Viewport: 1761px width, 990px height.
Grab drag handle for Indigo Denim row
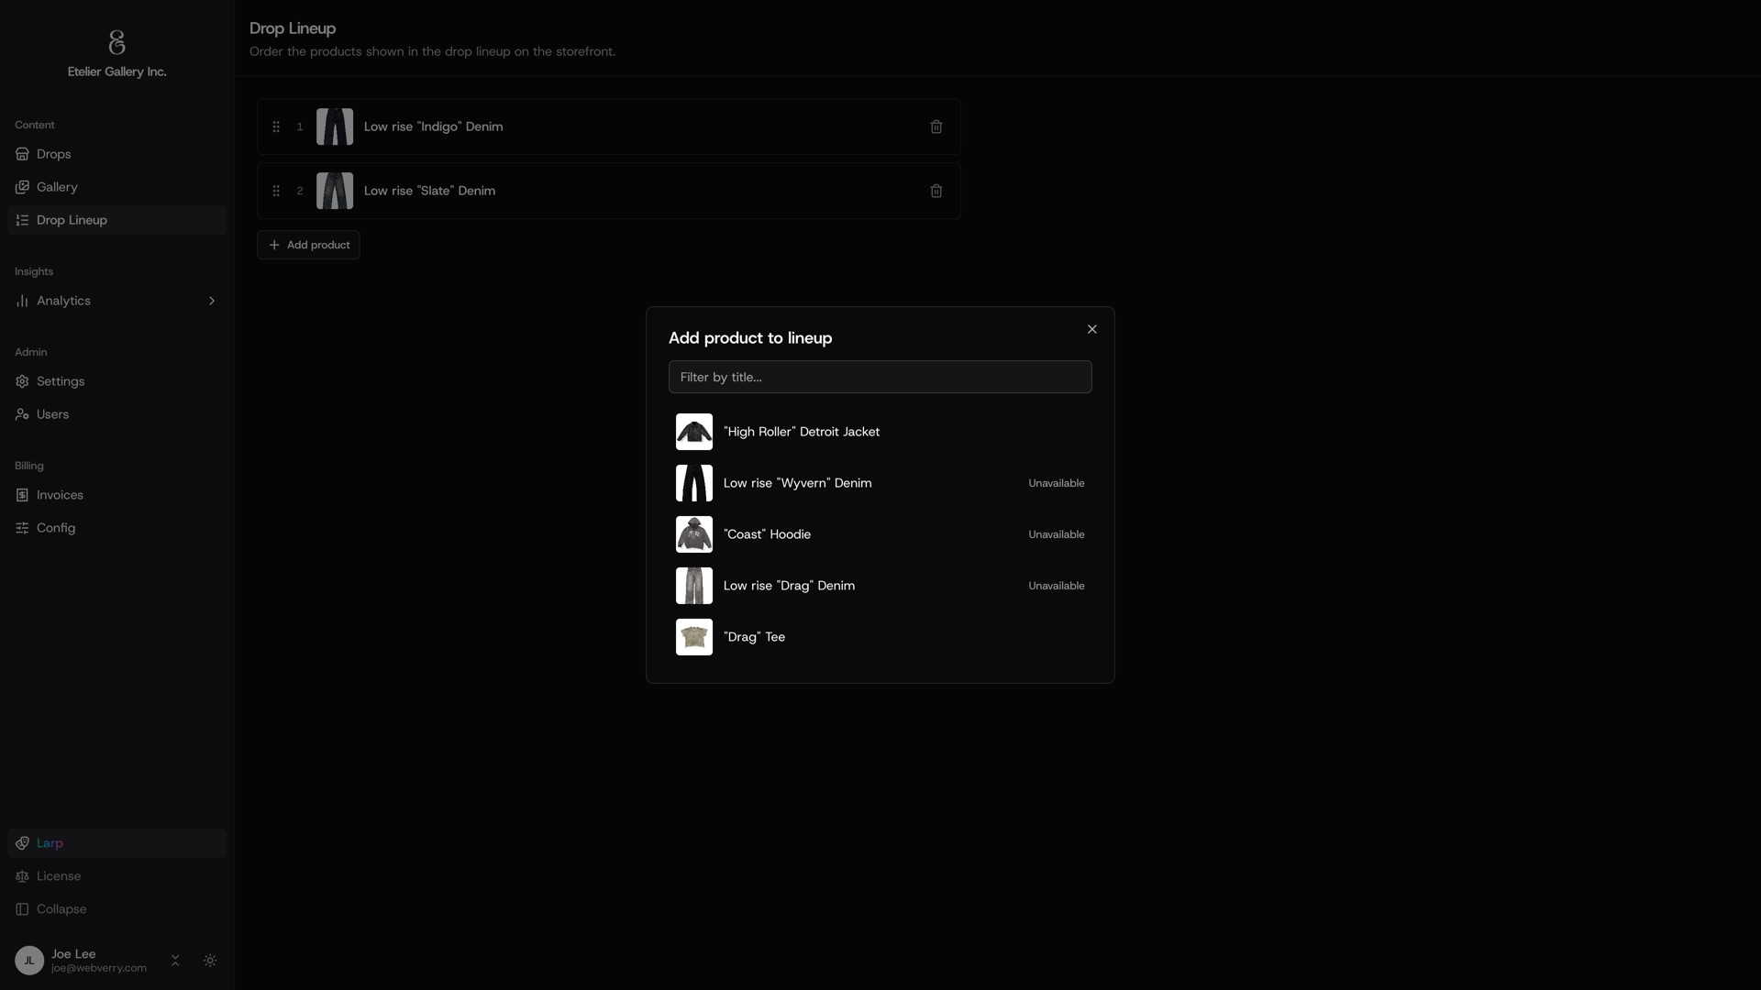(x=276, y=126)
